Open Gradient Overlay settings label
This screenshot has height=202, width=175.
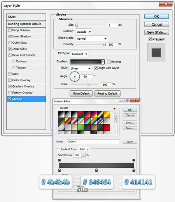(x=23, y=86)
